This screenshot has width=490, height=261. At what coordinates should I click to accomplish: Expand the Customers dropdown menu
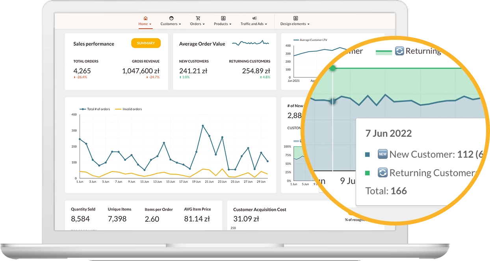point(171,24)
